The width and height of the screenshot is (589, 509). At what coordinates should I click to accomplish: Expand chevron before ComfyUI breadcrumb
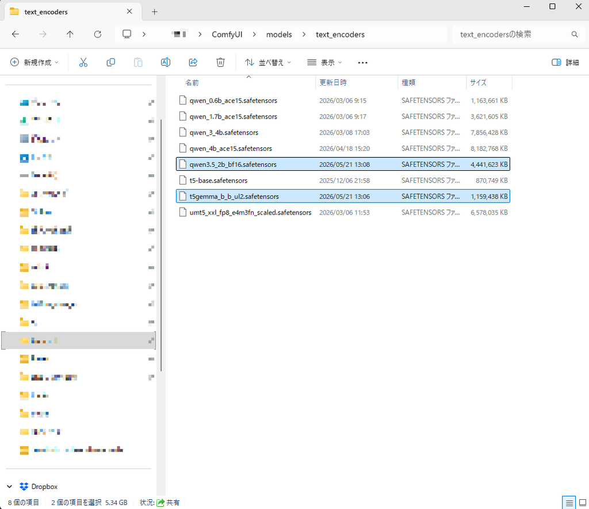[x=200, y=34]
